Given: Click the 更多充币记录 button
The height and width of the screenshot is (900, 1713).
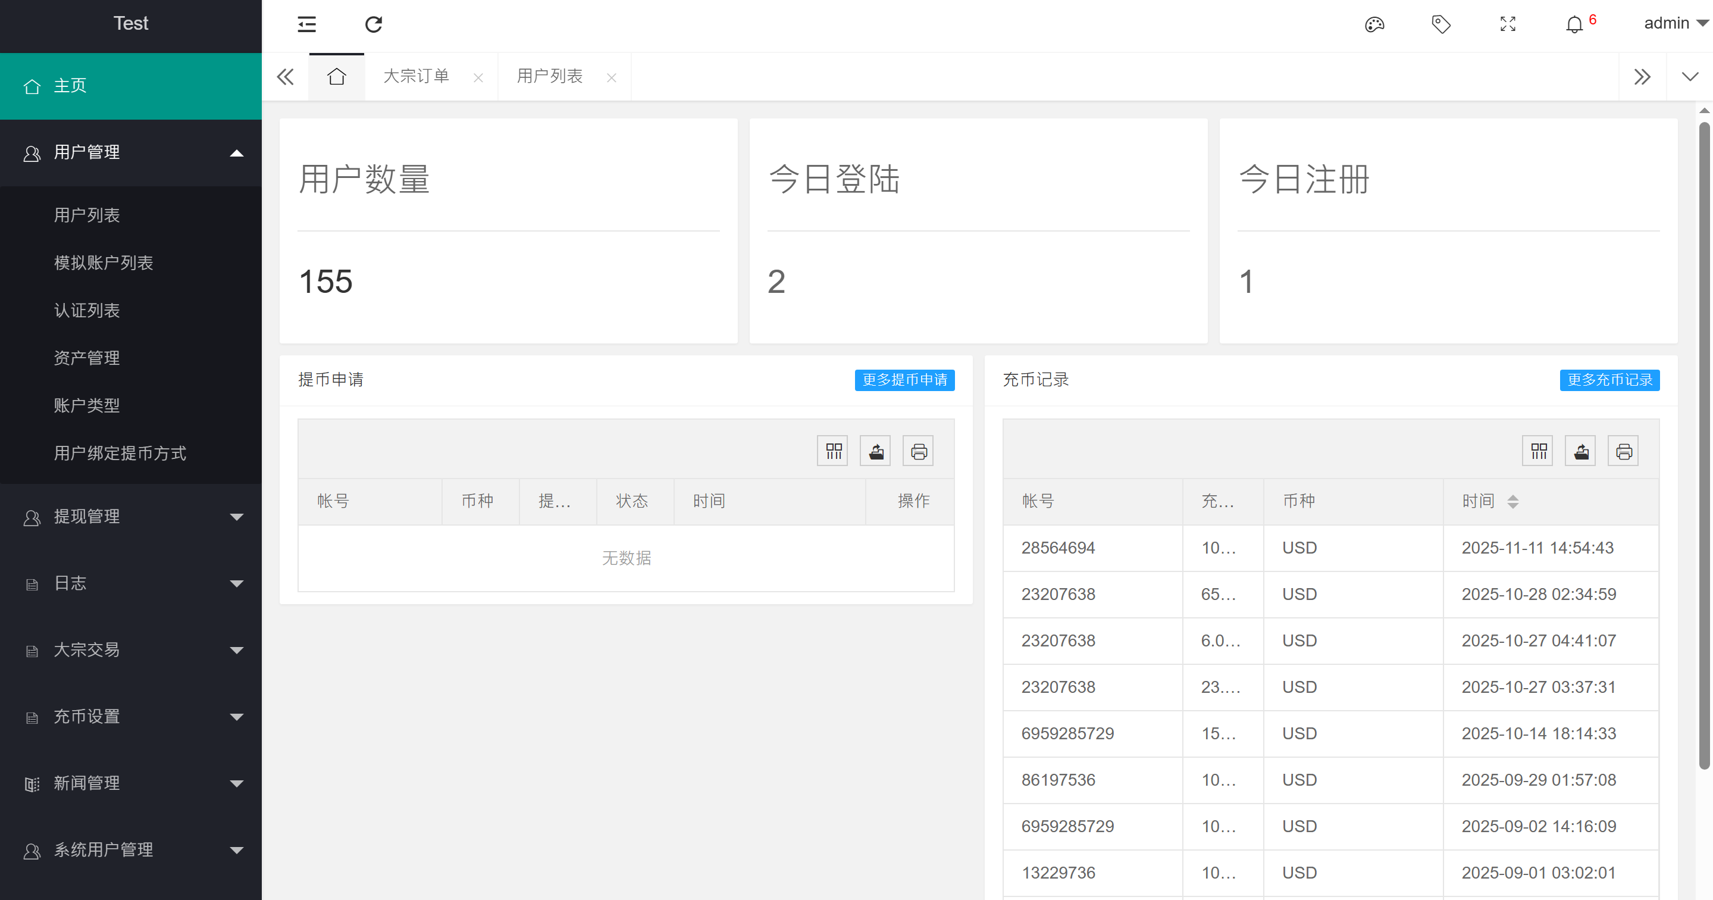Looking at the screenshot, I should coord(1609,380).
